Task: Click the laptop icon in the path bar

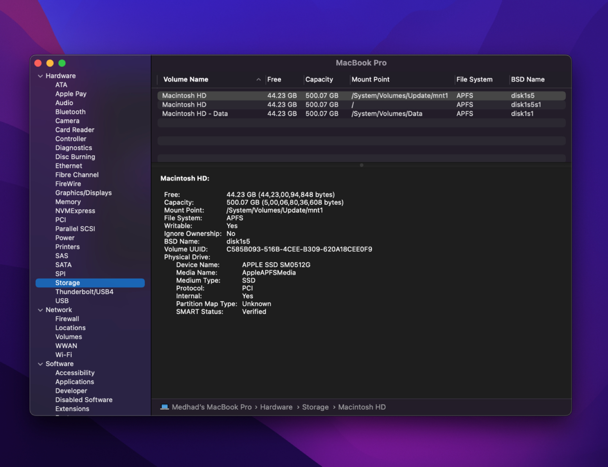Action: pos(165,407)
